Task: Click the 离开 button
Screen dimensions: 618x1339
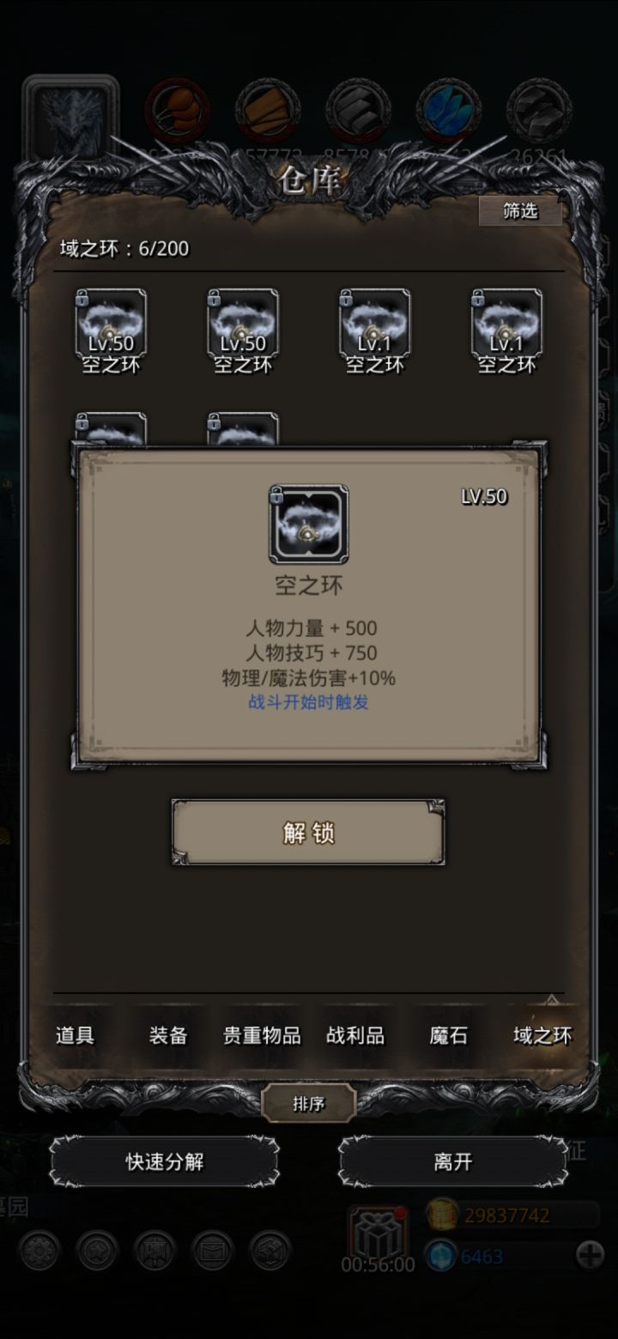Action: [x=452, y=1162]
